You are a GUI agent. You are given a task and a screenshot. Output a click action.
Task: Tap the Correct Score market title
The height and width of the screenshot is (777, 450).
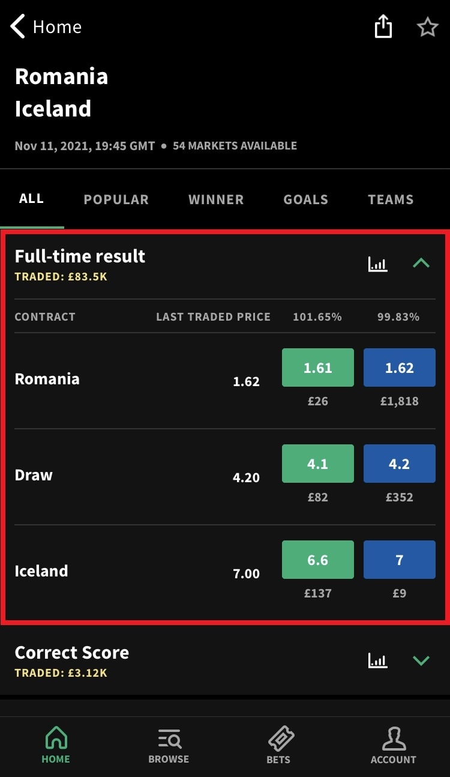(x=72, y=653)
